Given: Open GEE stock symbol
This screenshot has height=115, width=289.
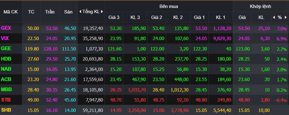Looking at the screenshot, I should pyautogui.click(x=6, y=48).
